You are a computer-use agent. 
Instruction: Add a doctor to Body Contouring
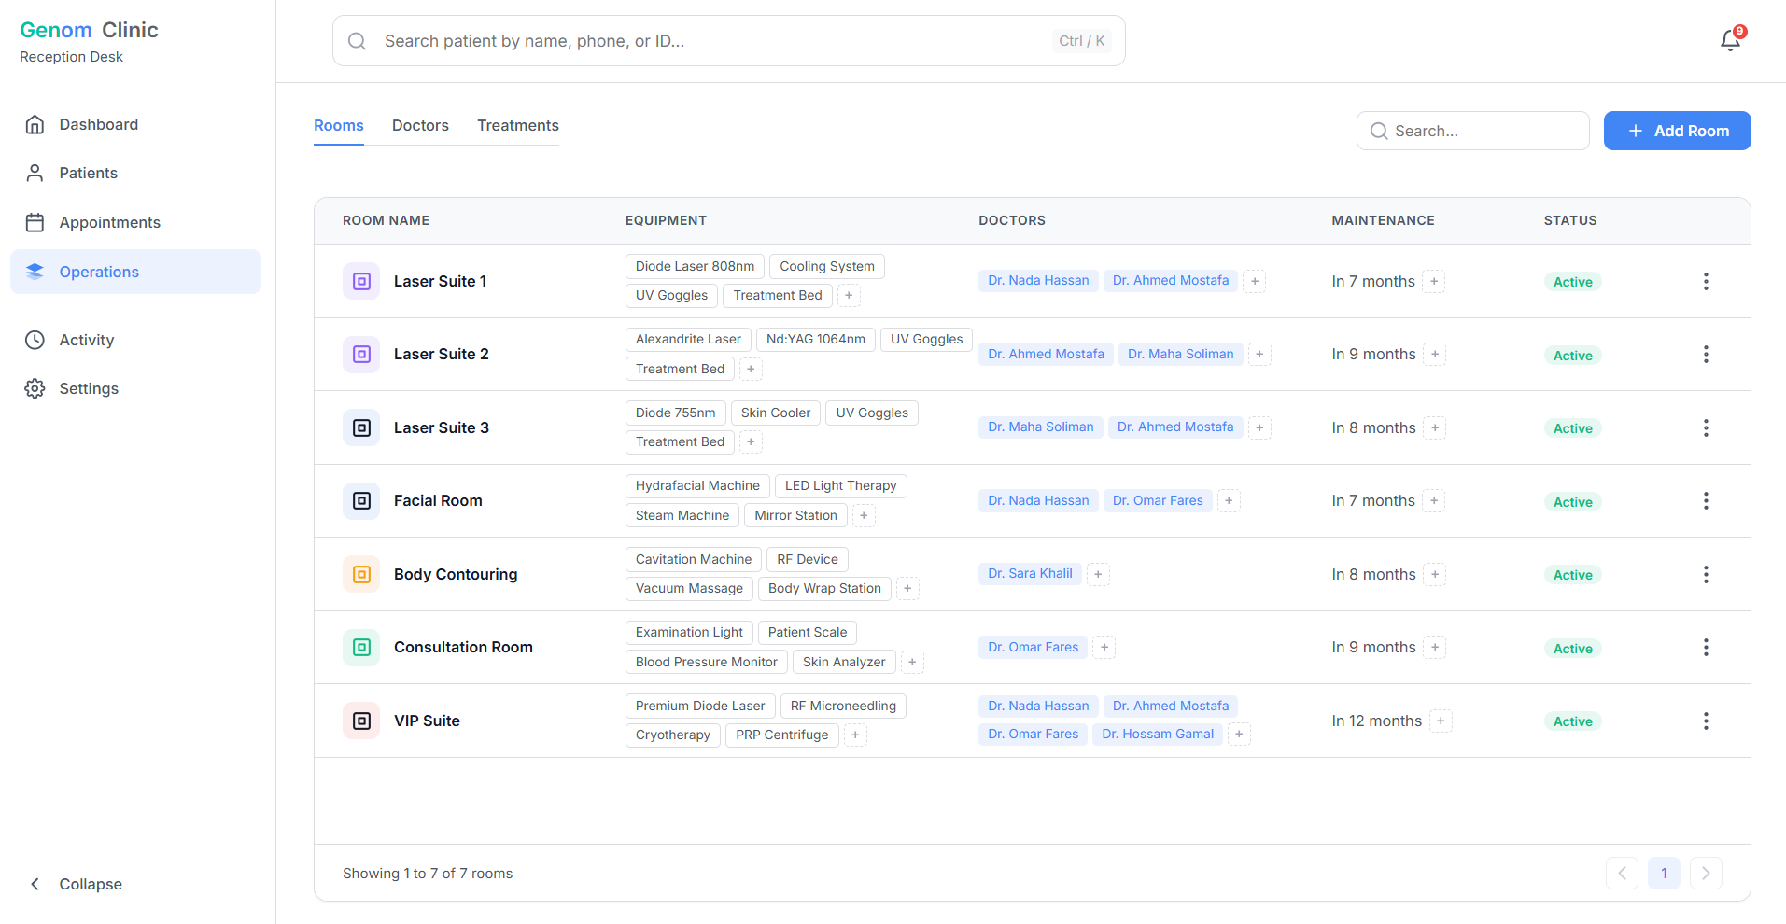pos(1098,574)
